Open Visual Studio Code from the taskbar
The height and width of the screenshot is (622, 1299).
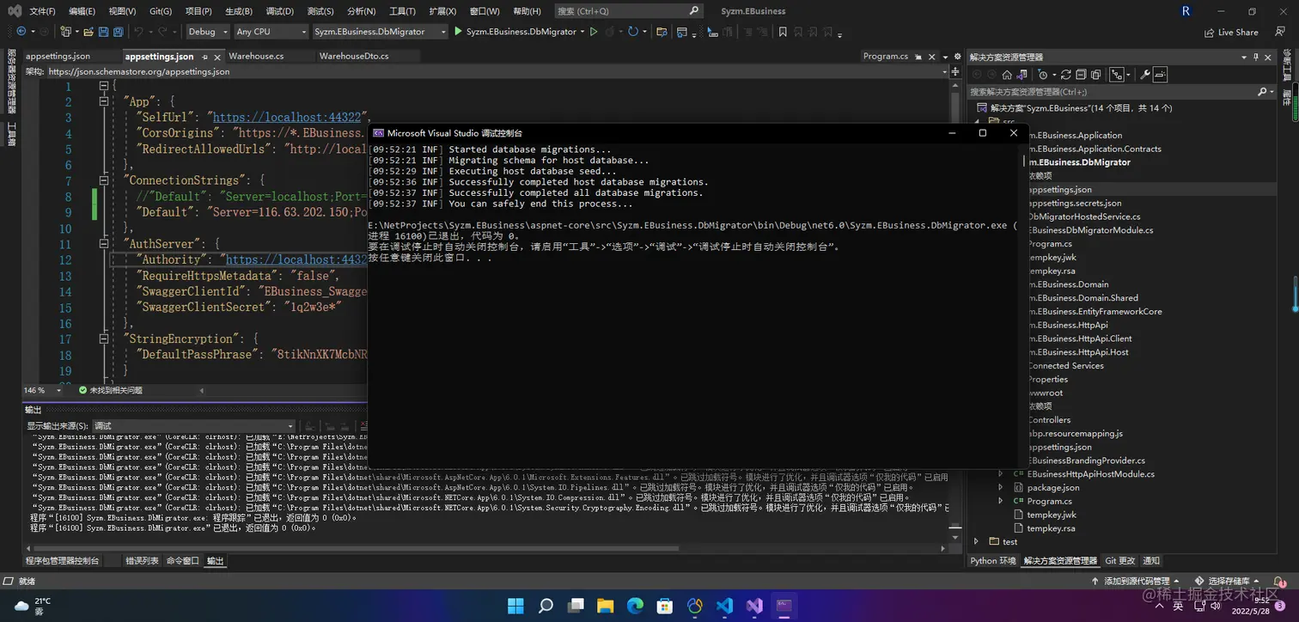[724, 606]
